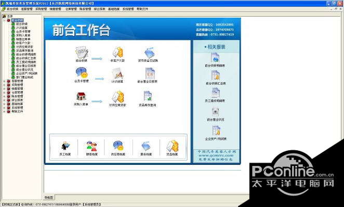Open the 客服管理 menu in the menu bar
Viewport: 344px width, 207px height.
pyautogui.click(x=27, y=9)
